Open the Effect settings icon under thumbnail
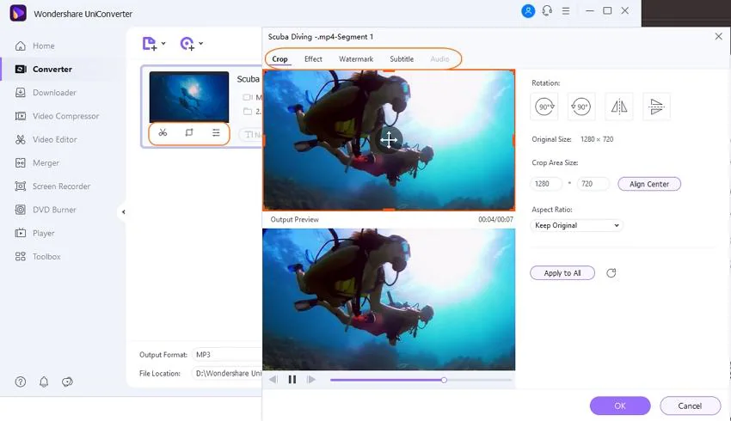 (x=216, y=132)
